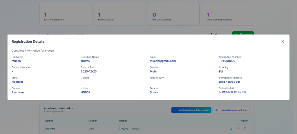The width and height of the screenshot is (297, 134).
Task: Edit the Assafara academic record
Action: click(238, 128)
